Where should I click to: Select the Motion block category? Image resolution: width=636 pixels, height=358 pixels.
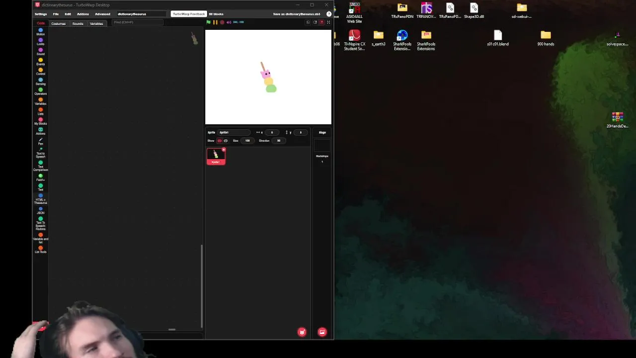[x=40, y=32]
